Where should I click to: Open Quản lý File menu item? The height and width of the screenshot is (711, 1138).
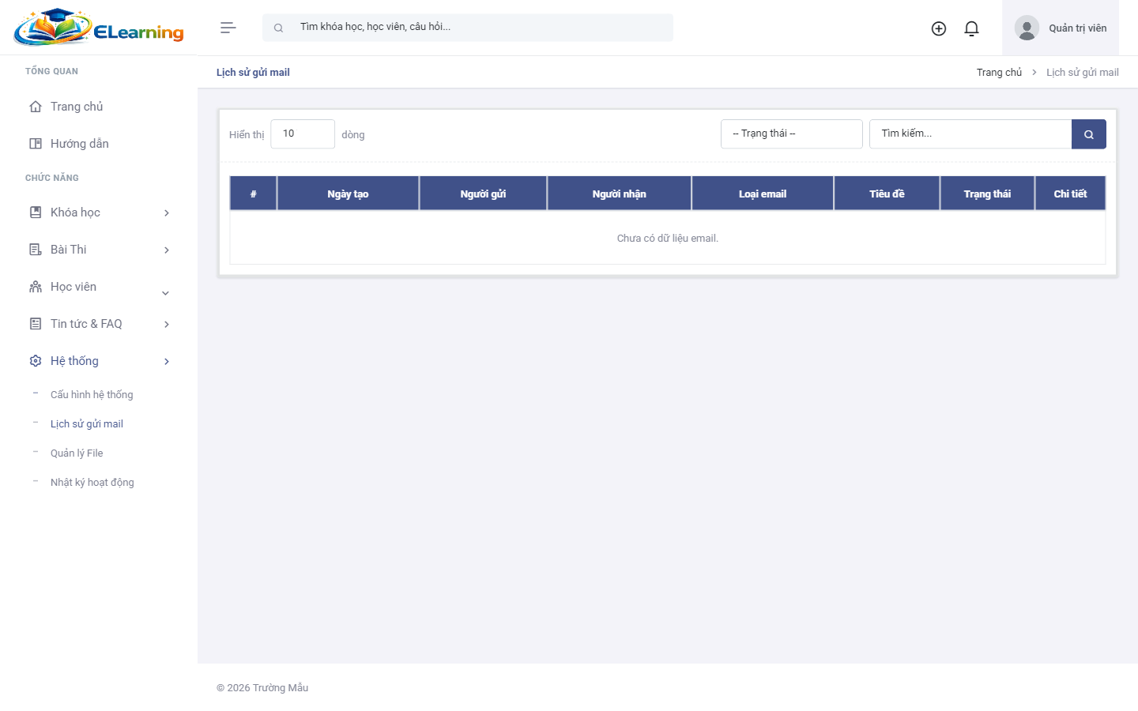coord(77,453)
